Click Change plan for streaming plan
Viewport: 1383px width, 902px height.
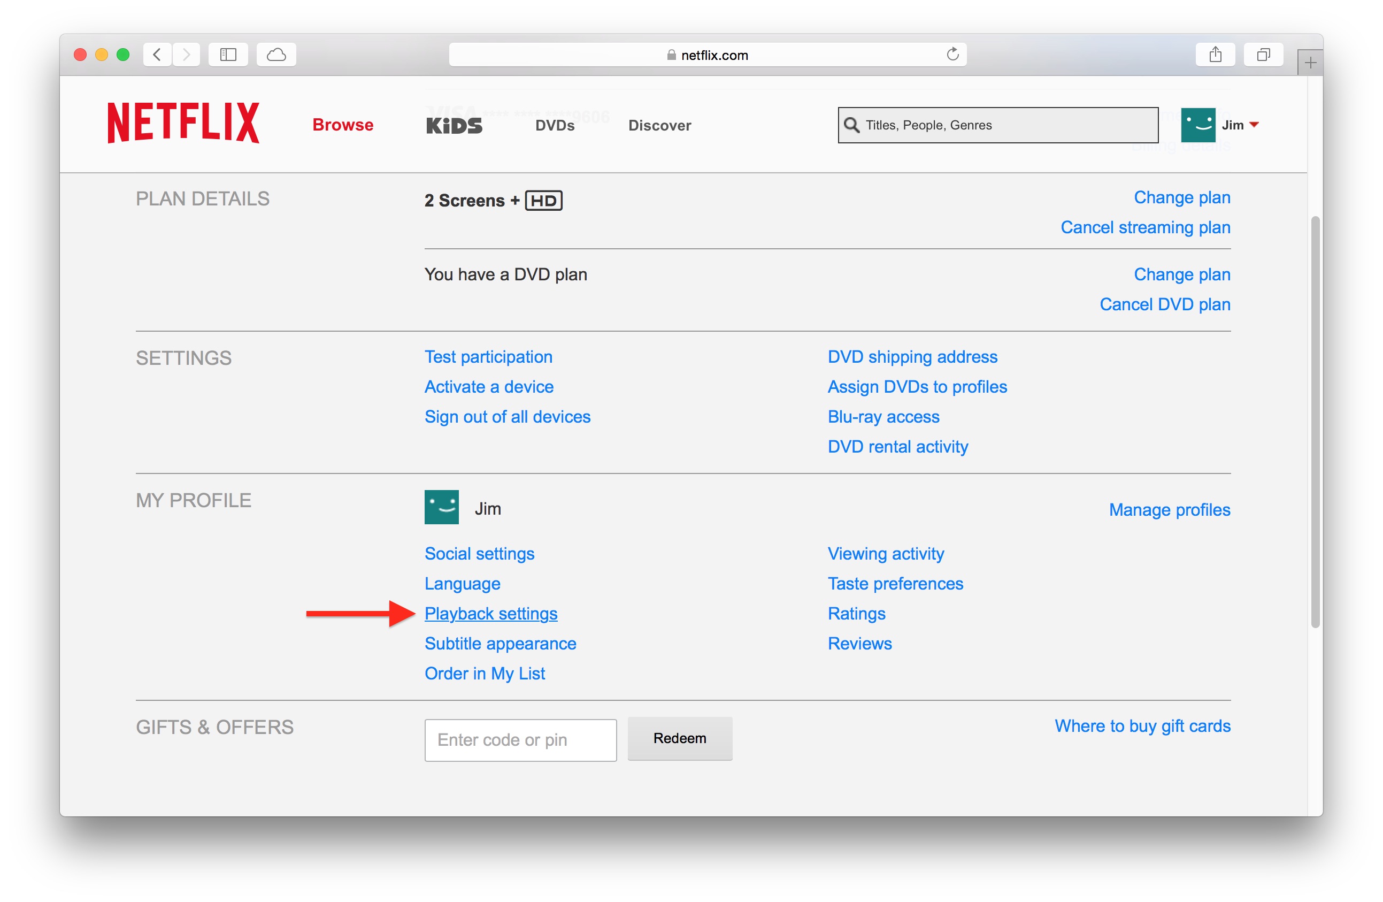(1182, 197)
